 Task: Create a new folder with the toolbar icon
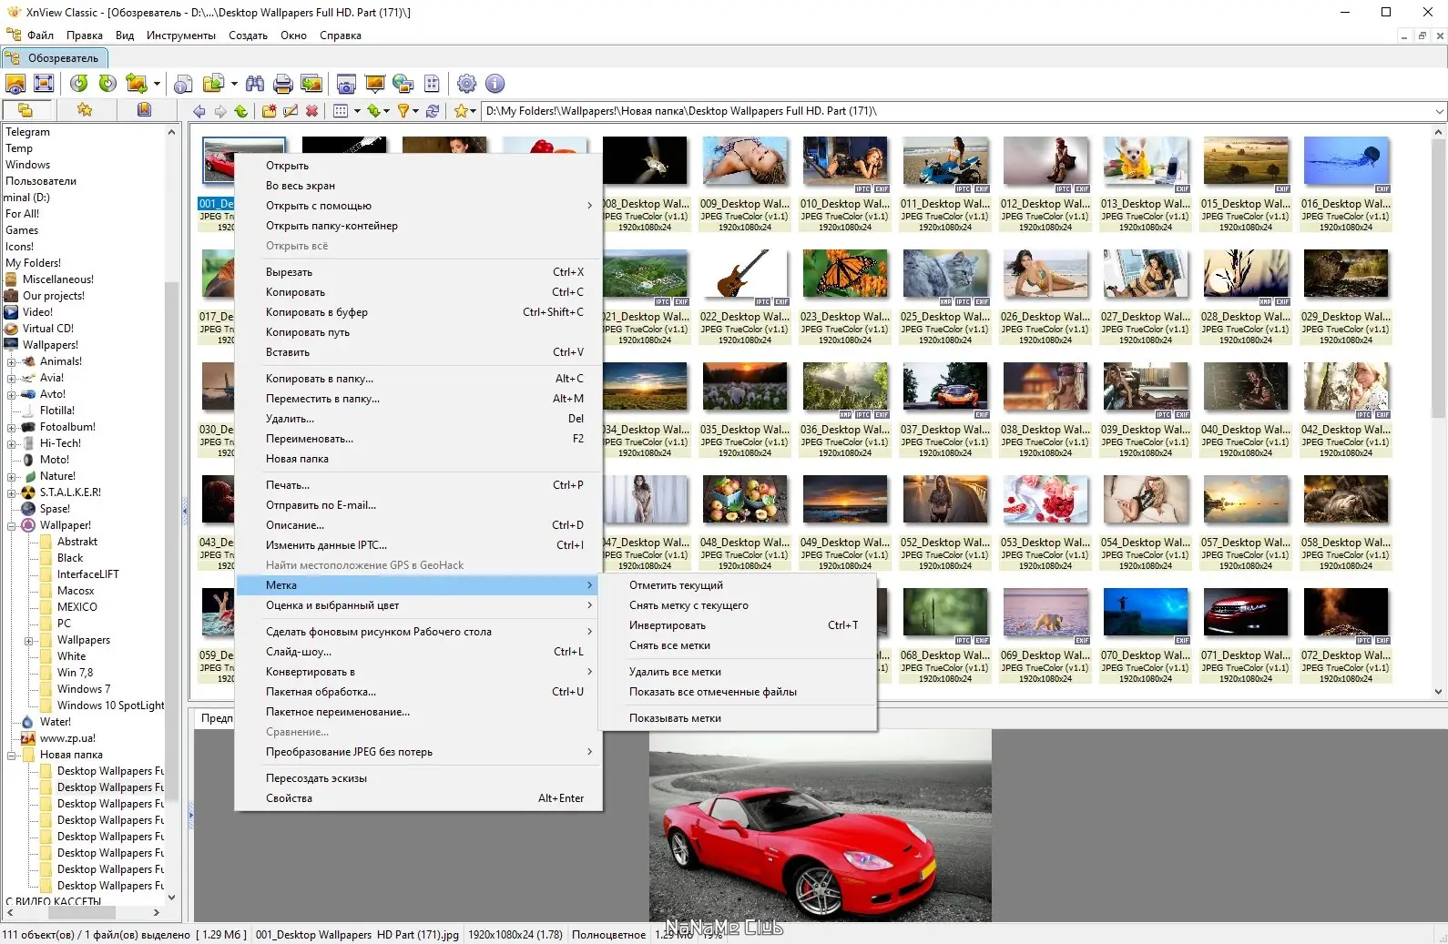pyautogui.click(x=269, y=111)
